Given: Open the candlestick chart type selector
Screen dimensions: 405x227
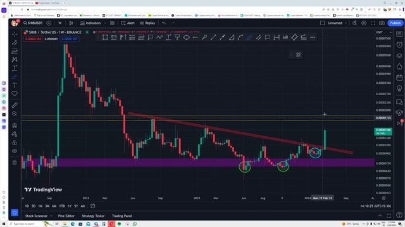Looking at the screenshot, I should [71, 23].
